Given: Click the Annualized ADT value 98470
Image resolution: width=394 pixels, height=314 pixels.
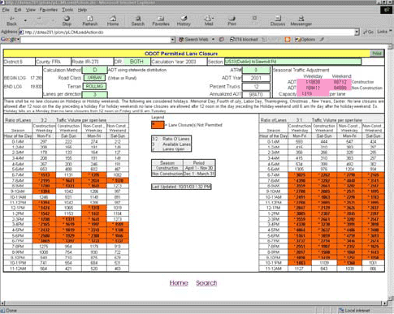Looking at the screenshot, I should [x=256, y=94].
